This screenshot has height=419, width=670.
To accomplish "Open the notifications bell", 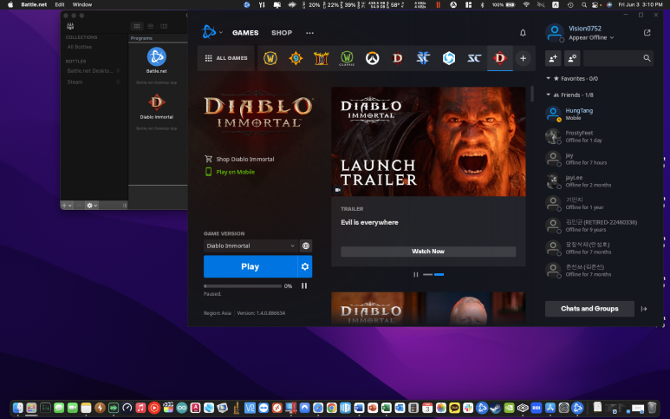I will click(523, 33).
